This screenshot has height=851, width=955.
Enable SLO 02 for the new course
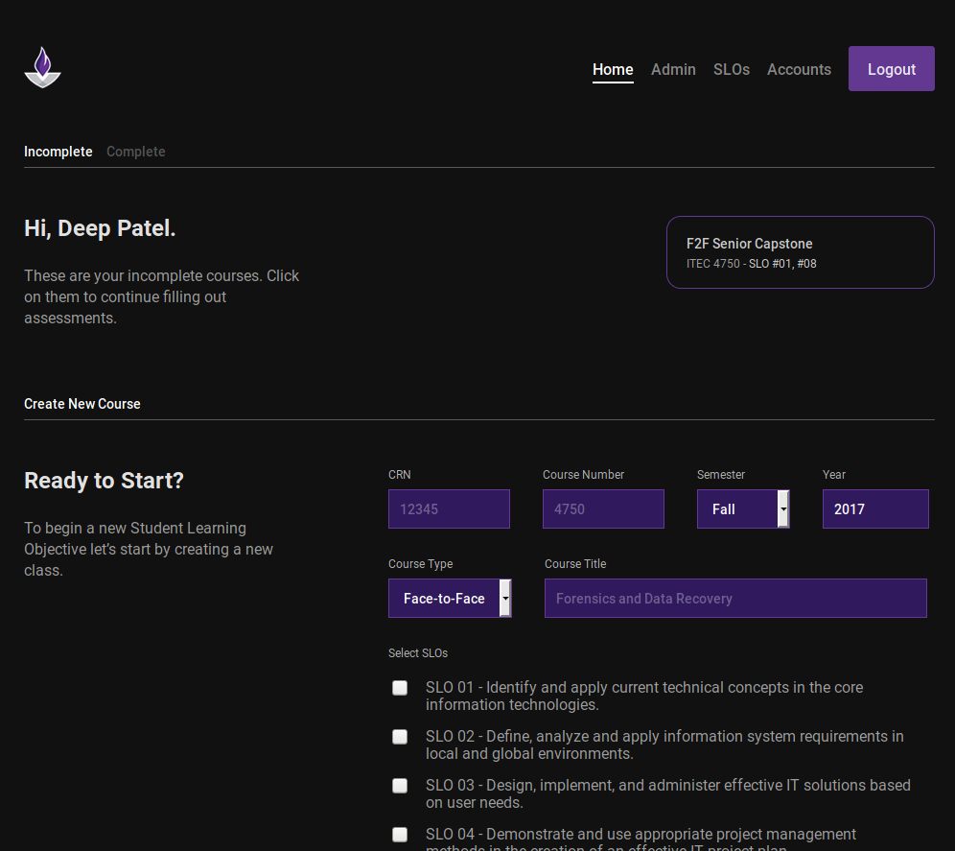coord(399,737)
